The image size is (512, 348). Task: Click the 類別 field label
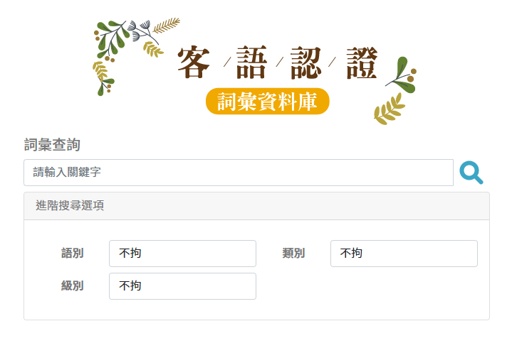[293, 254]
